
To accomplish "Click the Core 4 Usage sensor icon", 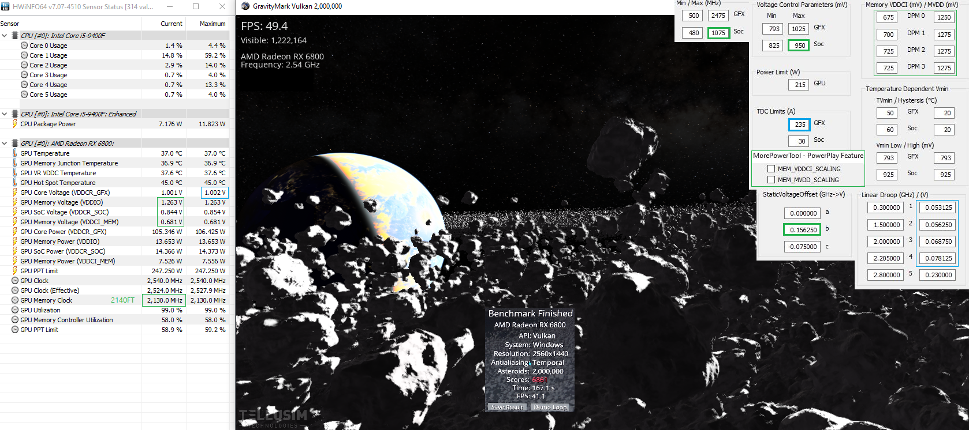I will tap(24, 85).
